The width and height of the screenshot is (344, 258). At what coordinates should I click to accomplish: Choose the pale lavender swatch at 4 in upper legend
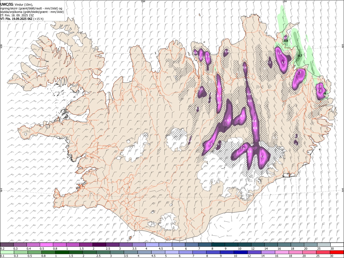(x=152, y=245)
